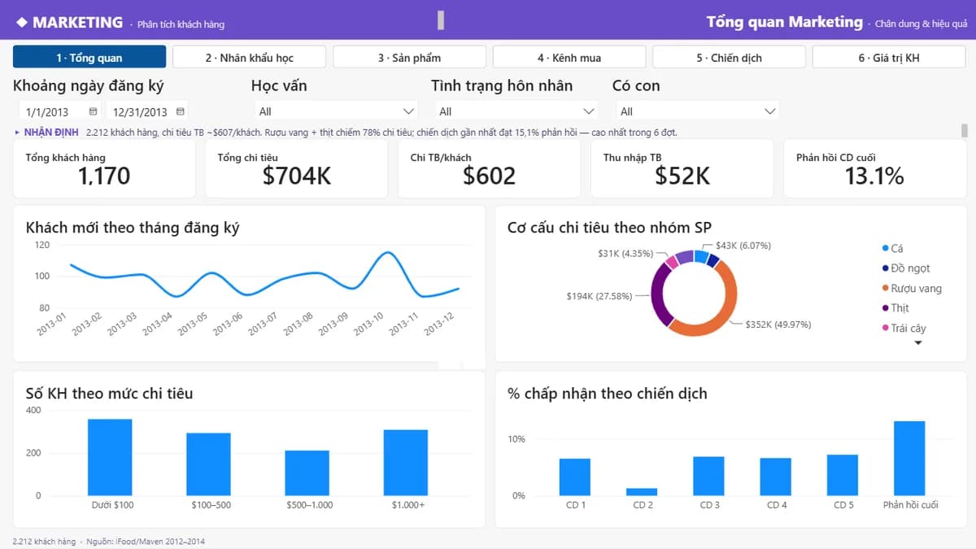
Task: Open the Học vấn dropdown
Action: 335,111
